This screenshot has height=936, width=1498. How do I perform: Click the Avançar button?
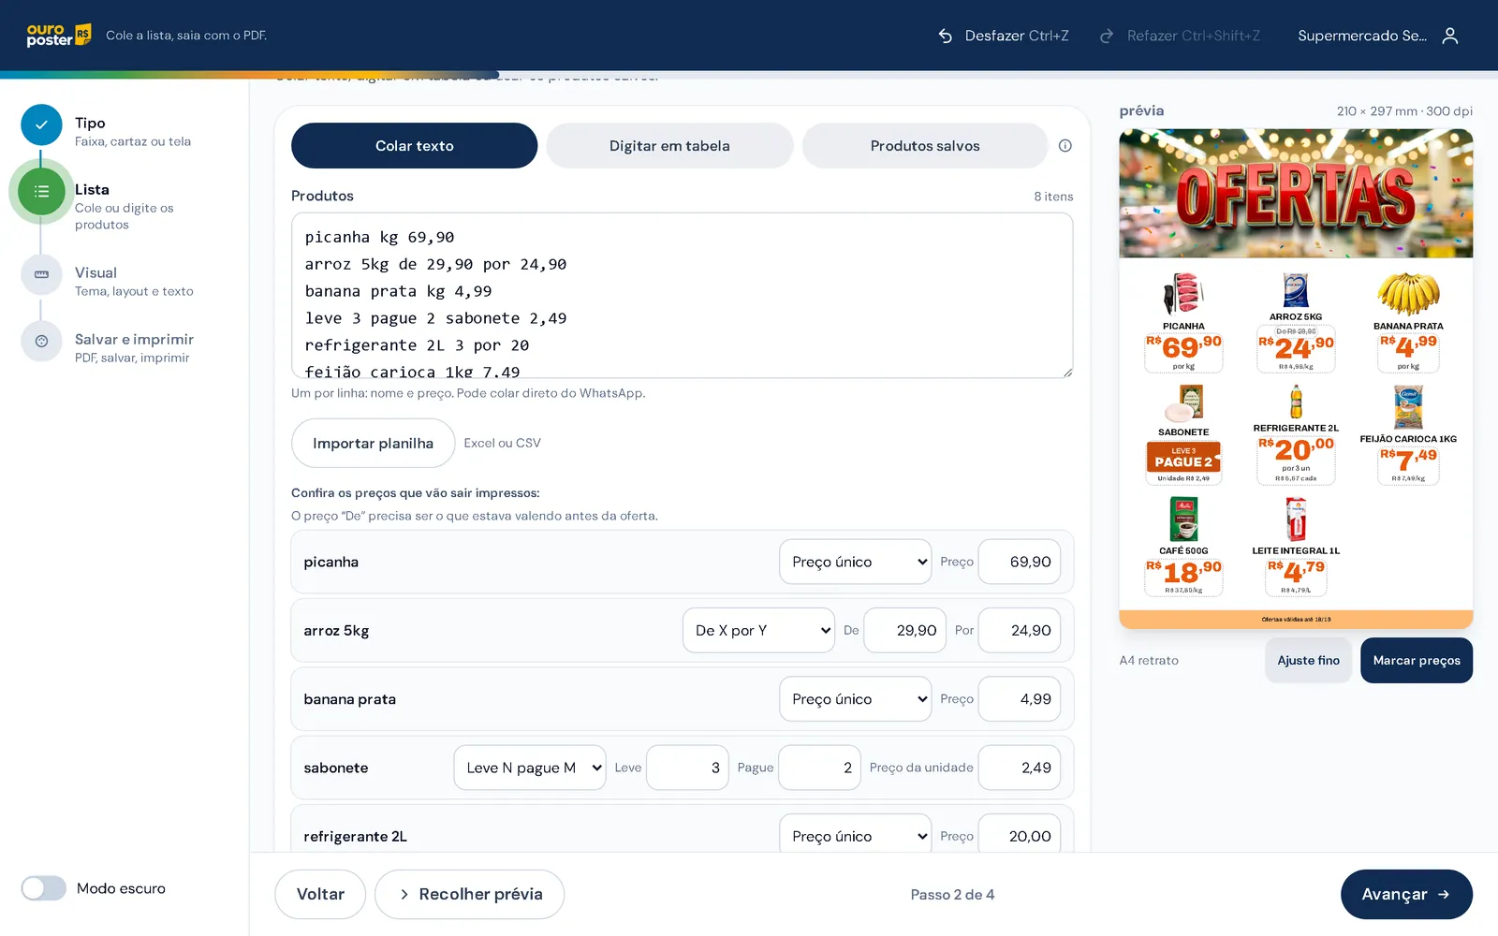[x=1406, y=895]
